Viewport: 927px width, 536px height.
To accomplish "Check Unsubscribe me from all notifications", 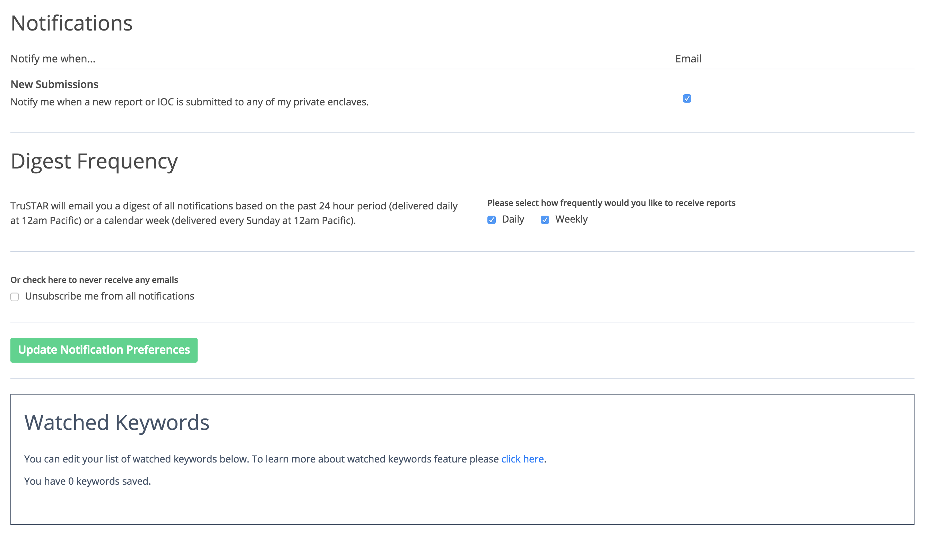I will (x=15, y=297).
